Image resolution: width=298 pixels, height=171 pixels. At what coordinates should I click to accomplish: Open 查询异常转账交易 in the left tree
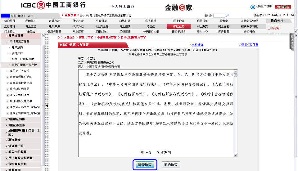click(x=21, y=83)
